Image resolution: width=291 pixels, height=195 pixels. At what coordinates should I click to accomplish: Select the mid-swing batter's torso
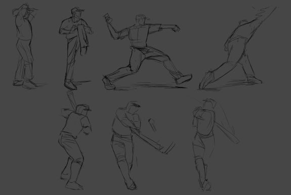click(127, 122)
